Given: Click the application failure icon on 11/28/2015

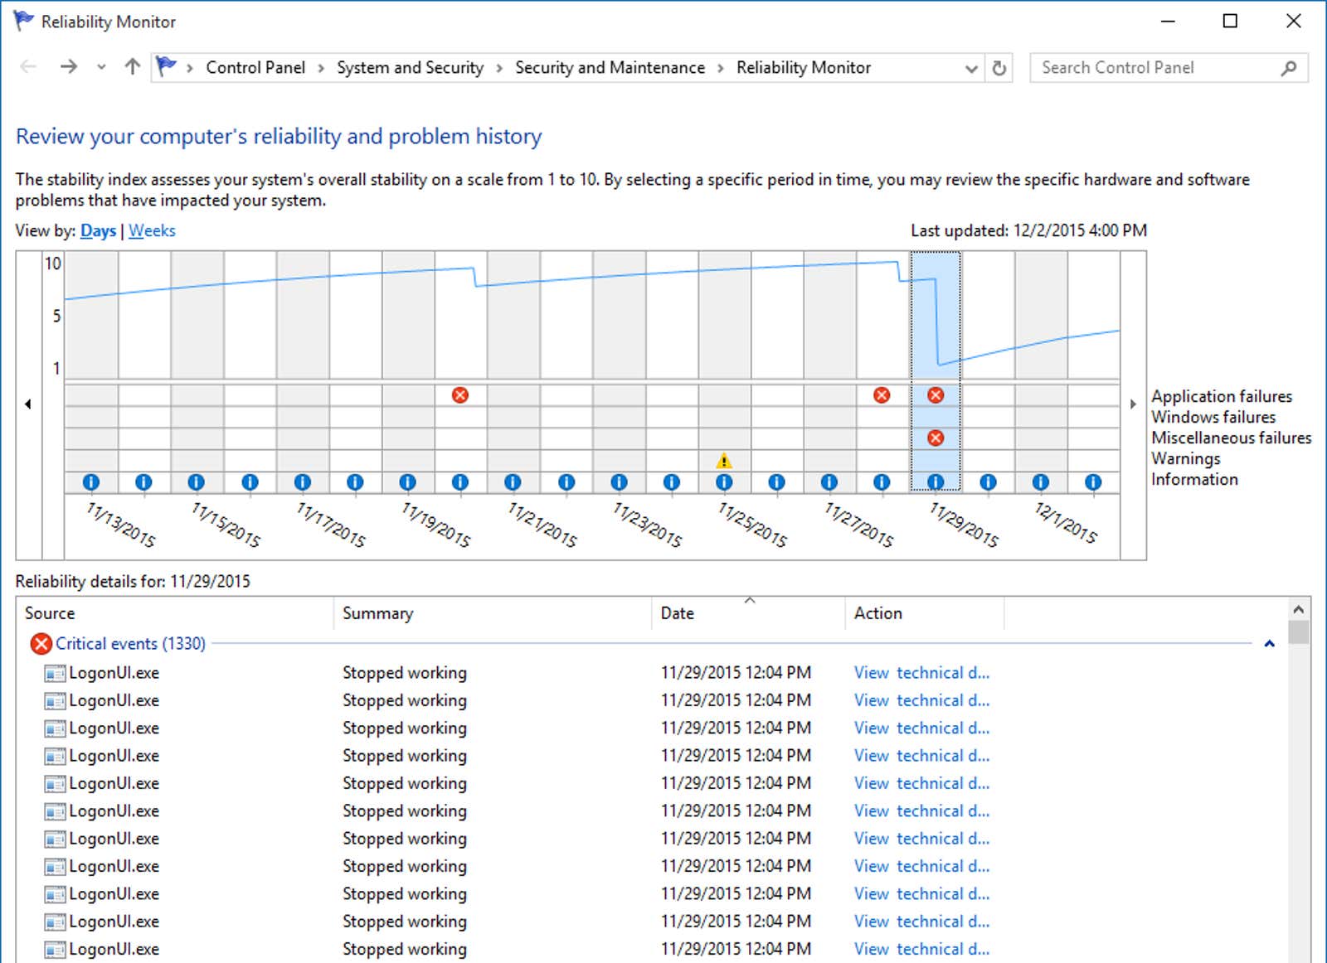Looking at the screenshot, I should coord(882,395).
